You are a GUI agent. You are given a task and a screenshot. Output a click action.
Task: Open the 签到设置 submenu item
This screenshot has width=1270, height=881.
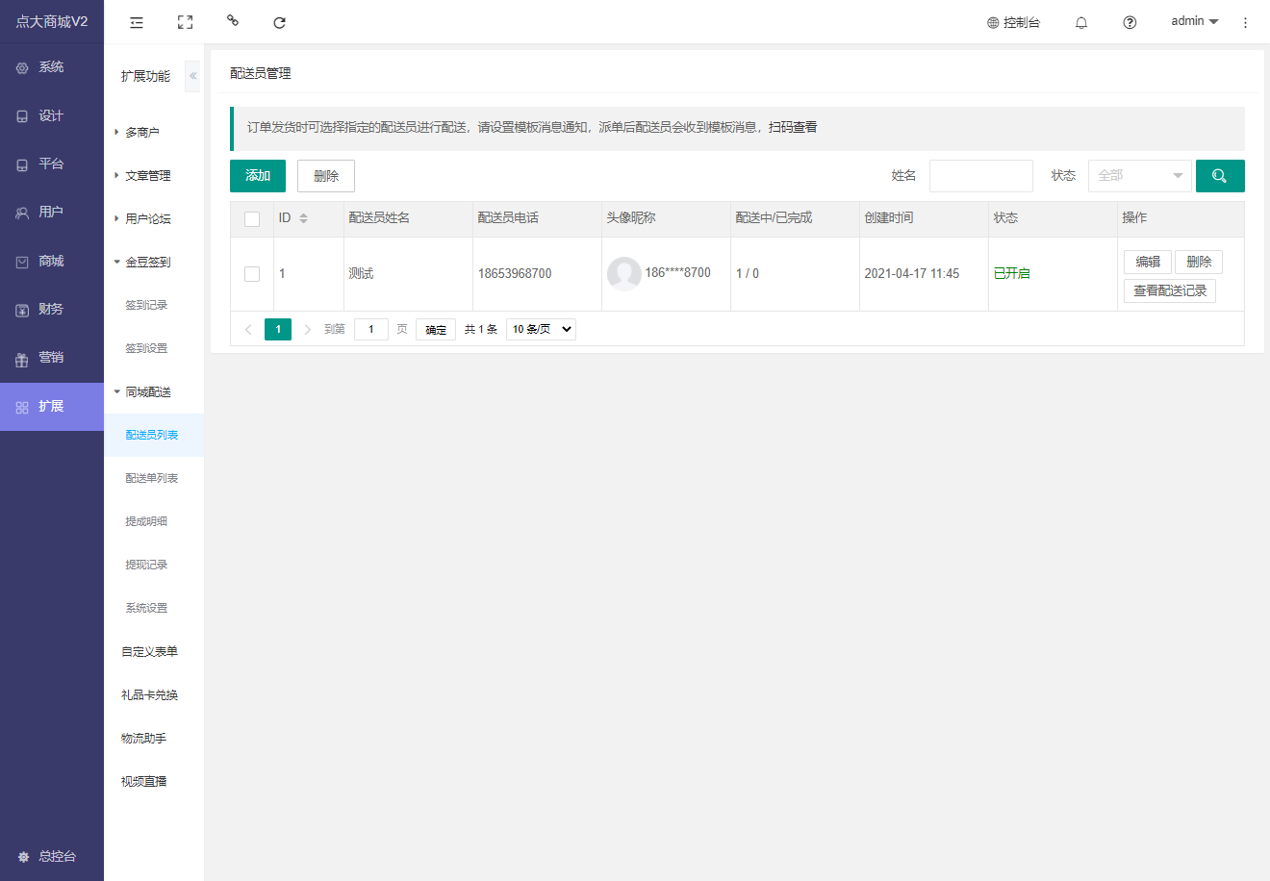point(146,348)
